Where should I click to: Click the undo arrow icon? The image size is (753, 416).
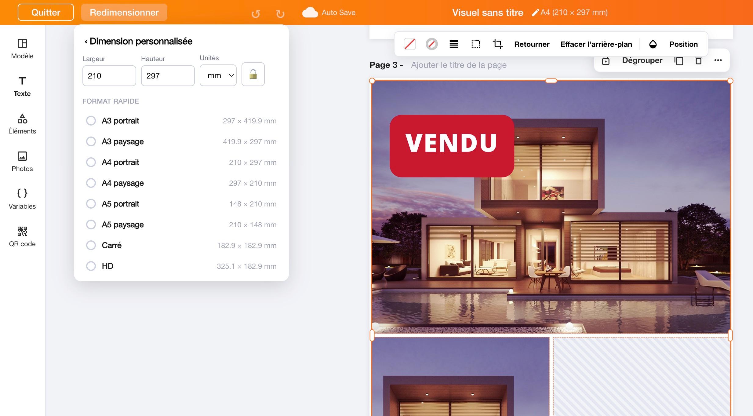[x=256, y=13]
